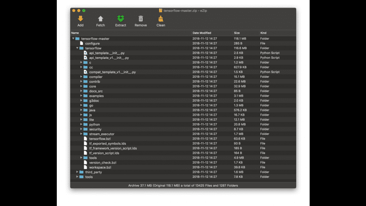Click the Fetch toolbar icon
This screenshot has height=206, width=366.
101,18
